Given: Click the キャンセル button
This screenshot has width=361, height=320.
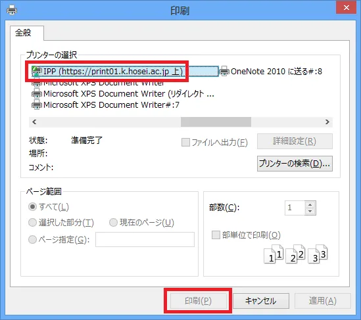Looking at the screenshot, I should [261, 301].
